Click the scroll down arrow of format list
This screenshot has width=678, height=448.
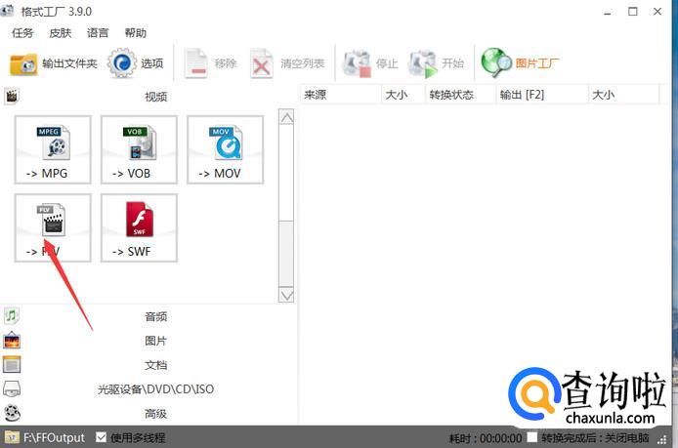pos(286,295)
